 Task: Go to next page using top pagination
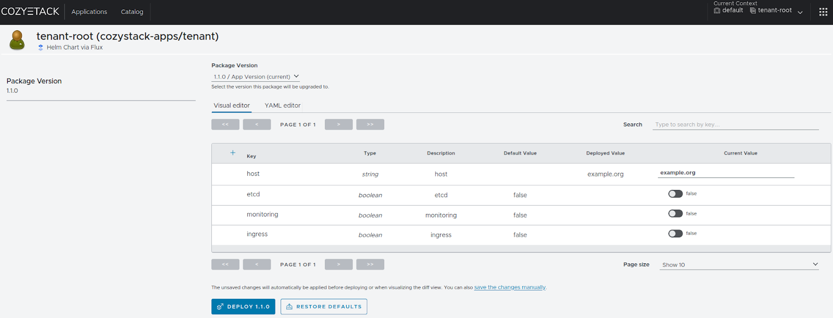(x=339, y=124)
